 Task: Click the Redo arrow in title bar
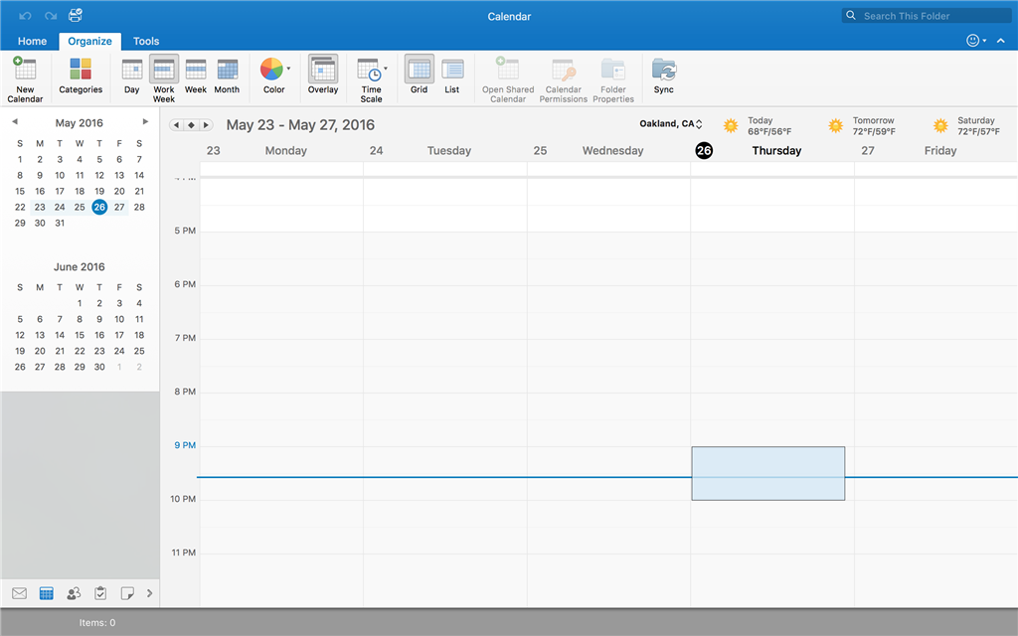[x=51, y=16]
